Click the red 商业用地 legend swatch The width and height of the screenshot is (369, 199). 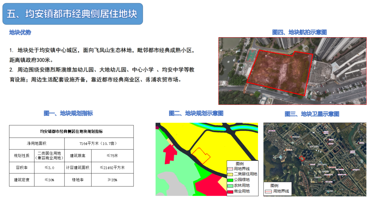(x=230, y=191)
